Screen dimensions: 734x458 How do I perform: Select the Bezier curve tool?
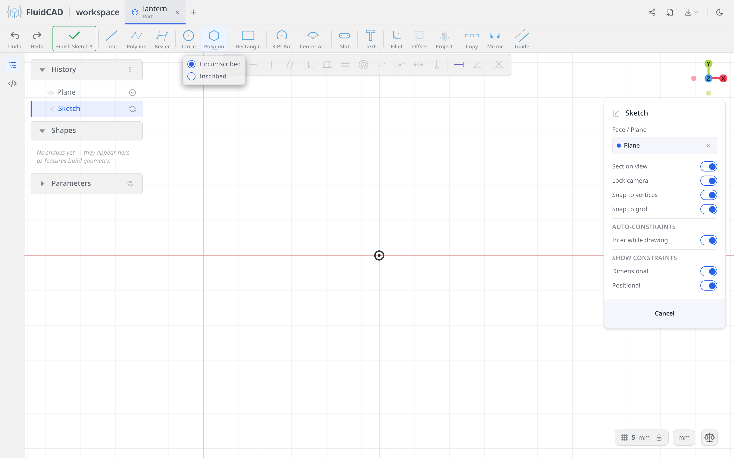pos(162,39)
